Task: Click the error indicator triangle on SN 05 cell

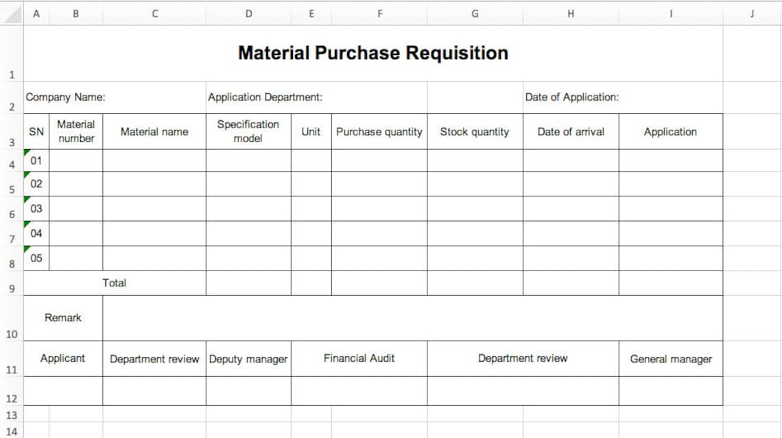Action: click(28, 250)
